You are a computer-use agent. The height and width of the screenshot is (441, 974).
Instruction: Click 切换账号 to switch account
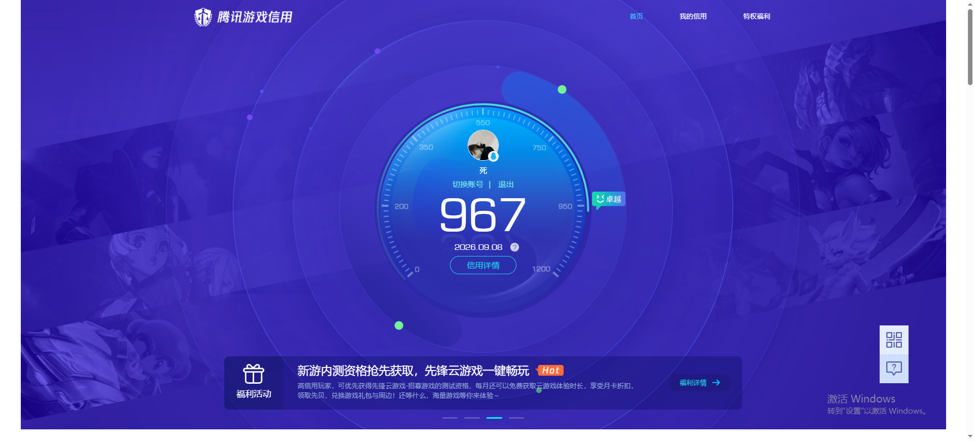pyautogui.click(x=468, y=185)
